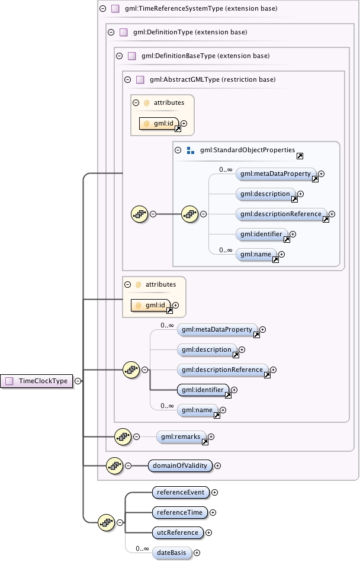Select gml:description inside StandardObjectProperties

[x=265, y=194]
